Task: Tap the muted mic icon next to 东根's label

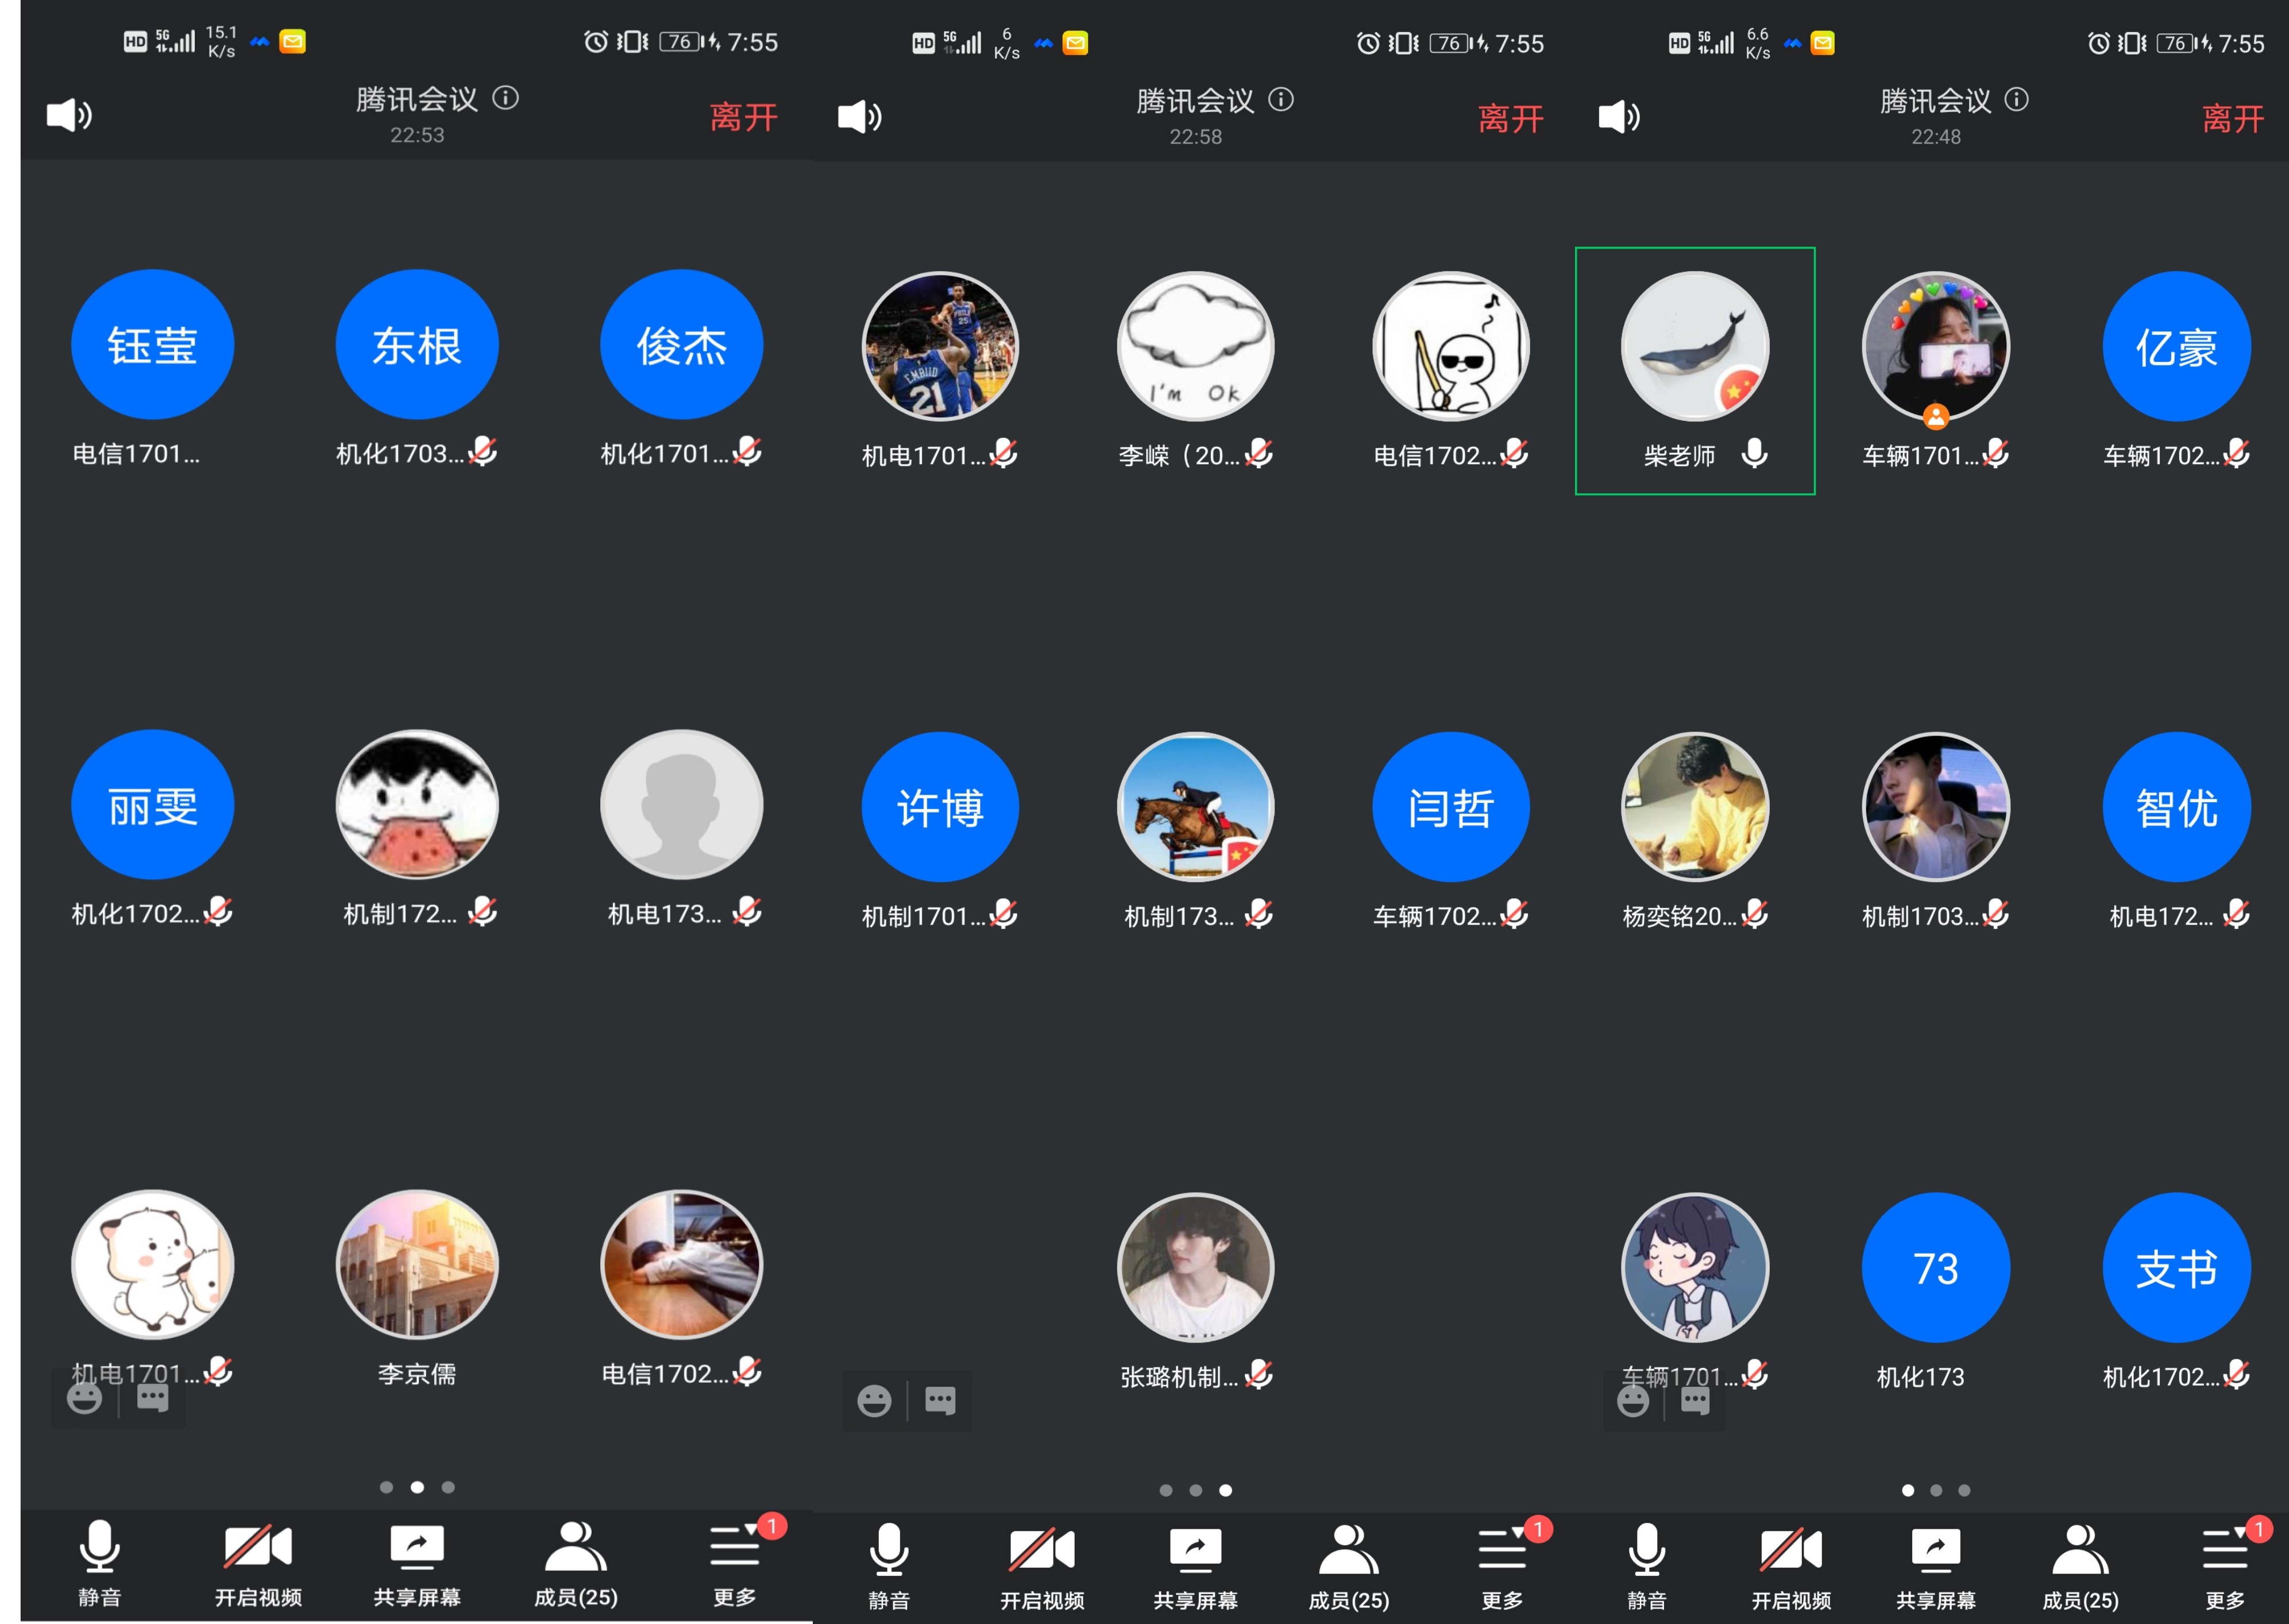Action: [x=483, y=452]
